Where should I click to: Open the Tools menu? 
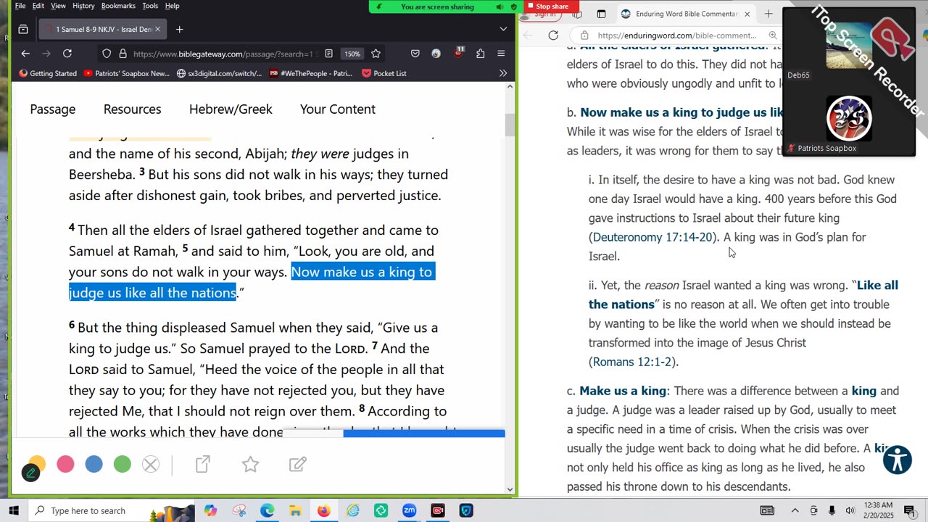coord(150,6)
